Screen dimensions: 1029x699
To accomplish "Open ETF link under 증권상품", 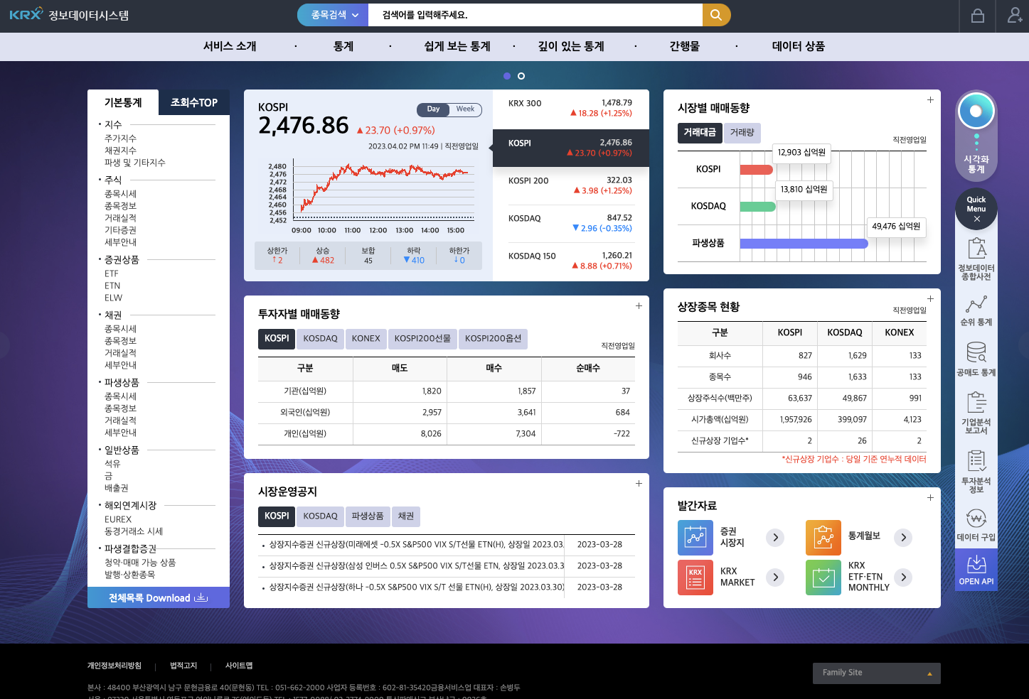I will 112,273.
